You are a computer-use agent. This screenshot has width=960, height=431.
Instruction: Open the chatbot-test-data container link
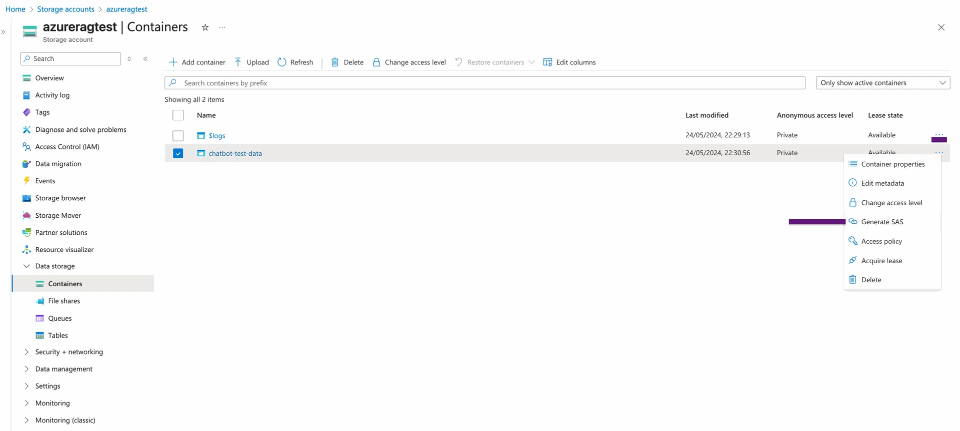click(235, 154)
